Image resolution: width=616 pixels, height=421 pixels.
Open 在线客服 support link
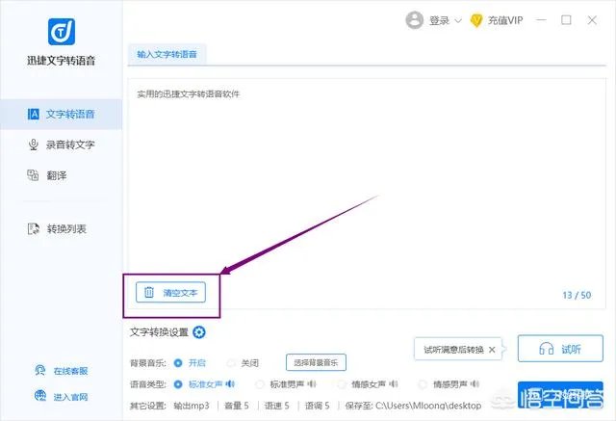[70, 371]
